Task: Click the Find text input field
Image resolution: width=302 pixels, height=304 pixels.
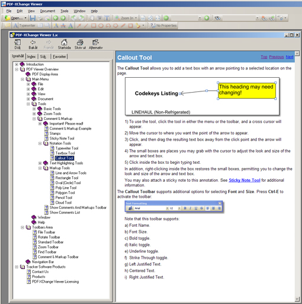Action: (x=239, y=18)
